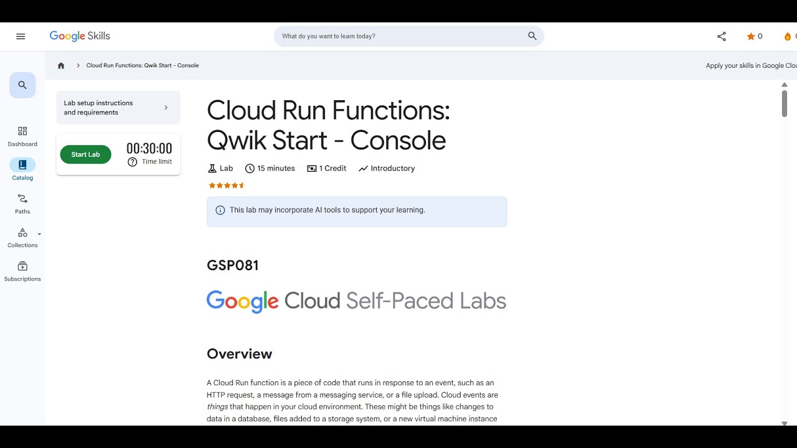Click the Introductory level trend icon
Viewport: 797px width, 448px height.
pos(363,168)
